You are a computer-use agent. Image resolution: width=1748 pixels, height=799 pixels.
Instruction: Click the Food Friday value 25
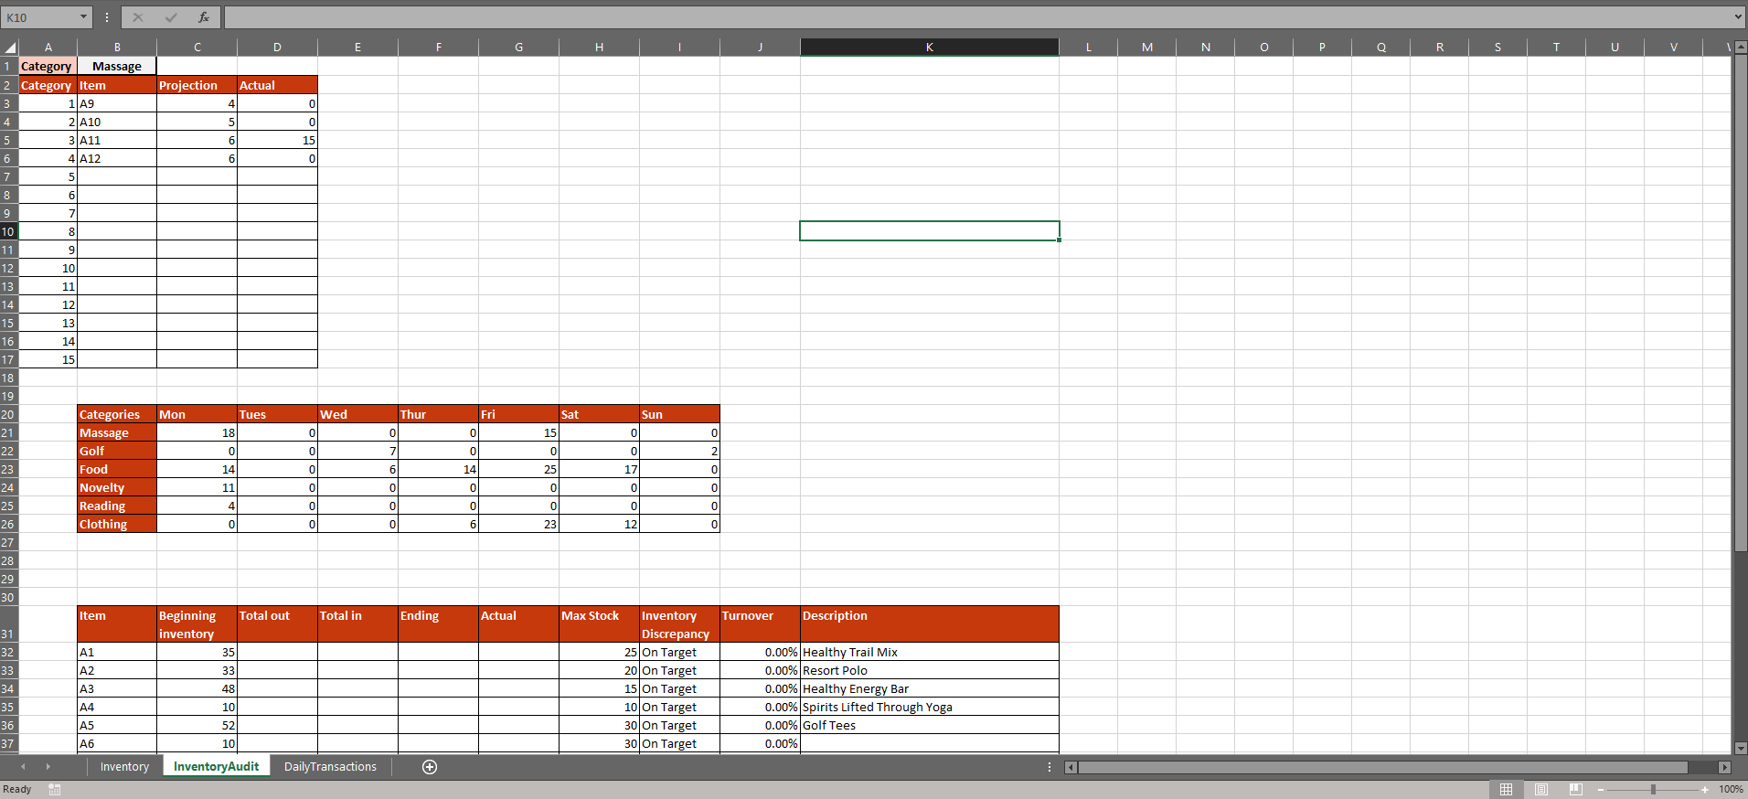518,469
